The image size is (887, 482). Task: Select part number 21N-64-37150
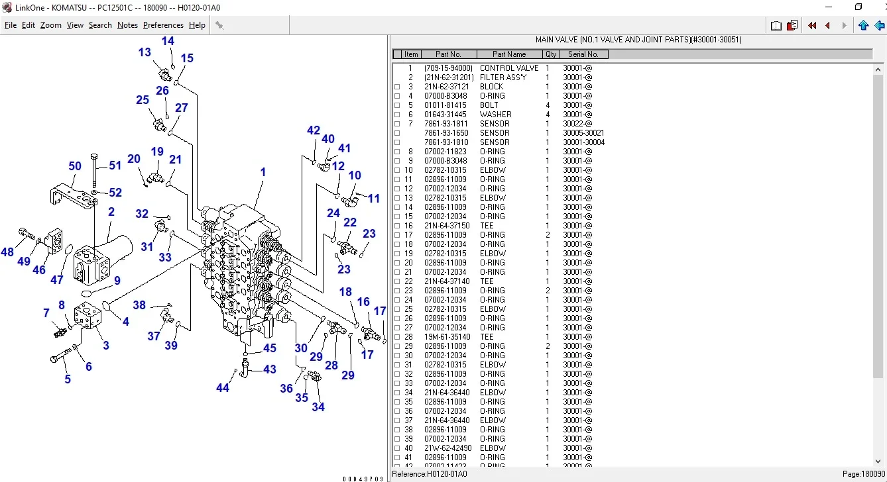[x=447, y=226]
